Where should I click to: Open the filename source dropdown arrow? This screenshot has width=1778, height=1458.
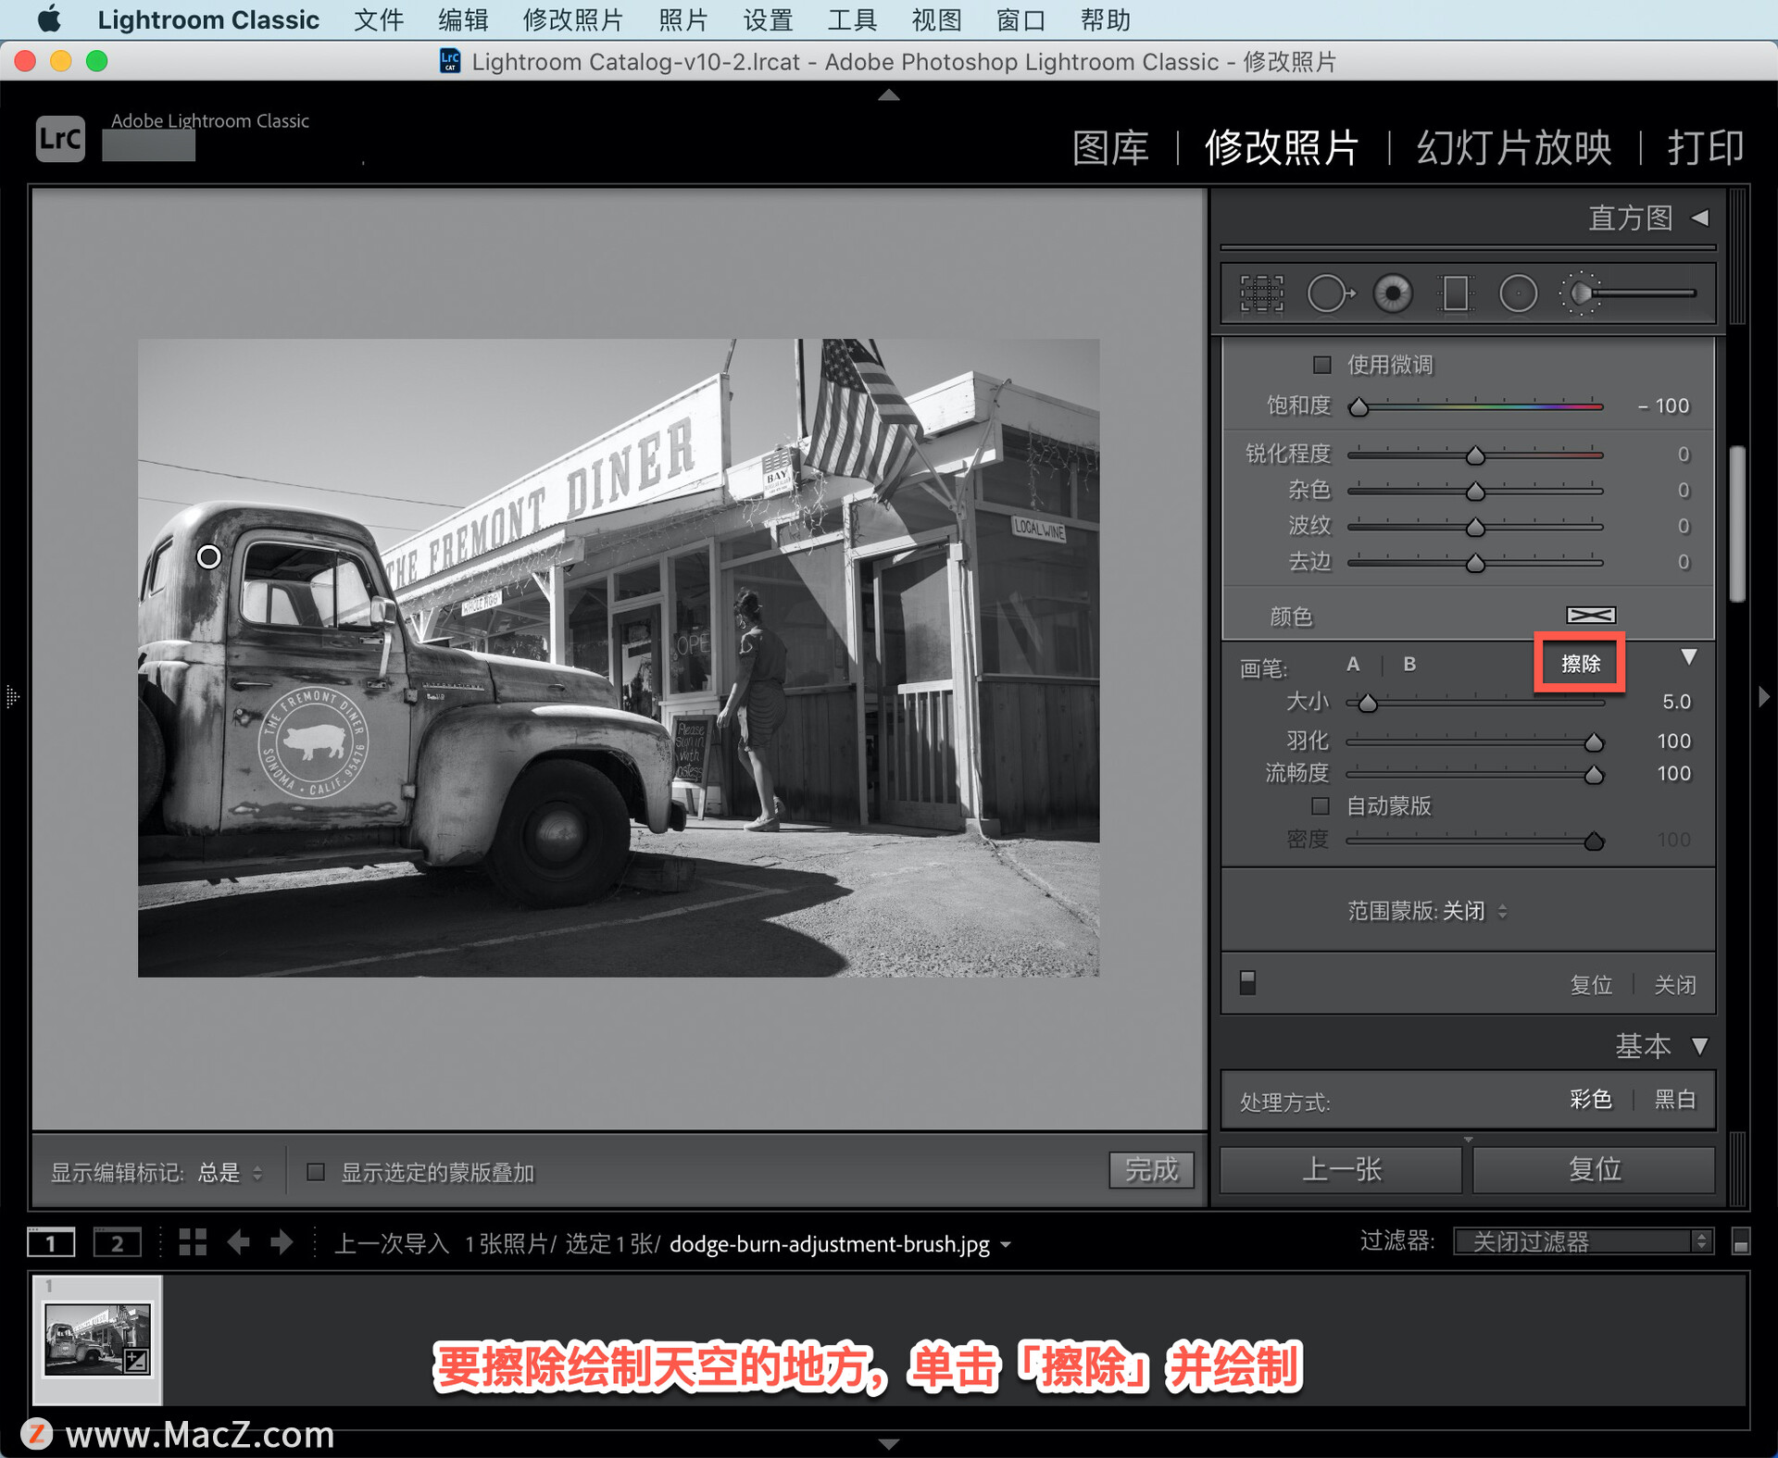pyautogui.click(x=1006, y=1245)
